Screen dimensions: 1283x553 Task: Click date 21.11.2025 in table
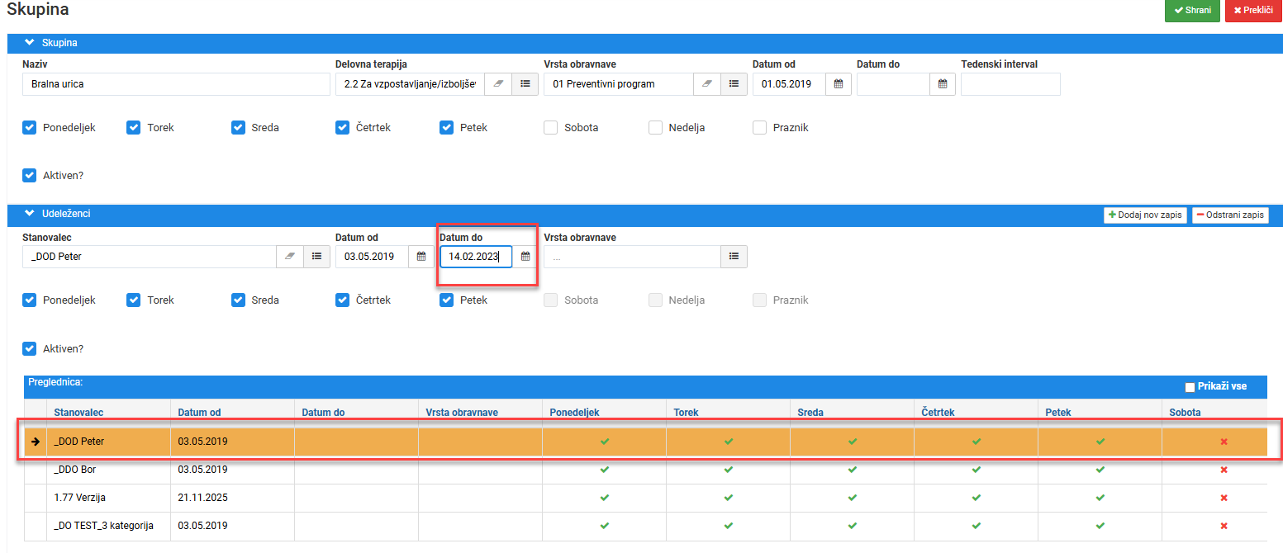click(x=202, y=498)
